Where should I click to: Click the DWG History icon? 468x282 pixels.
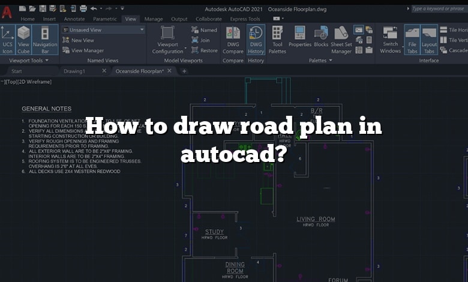click(x=256, y=40)
